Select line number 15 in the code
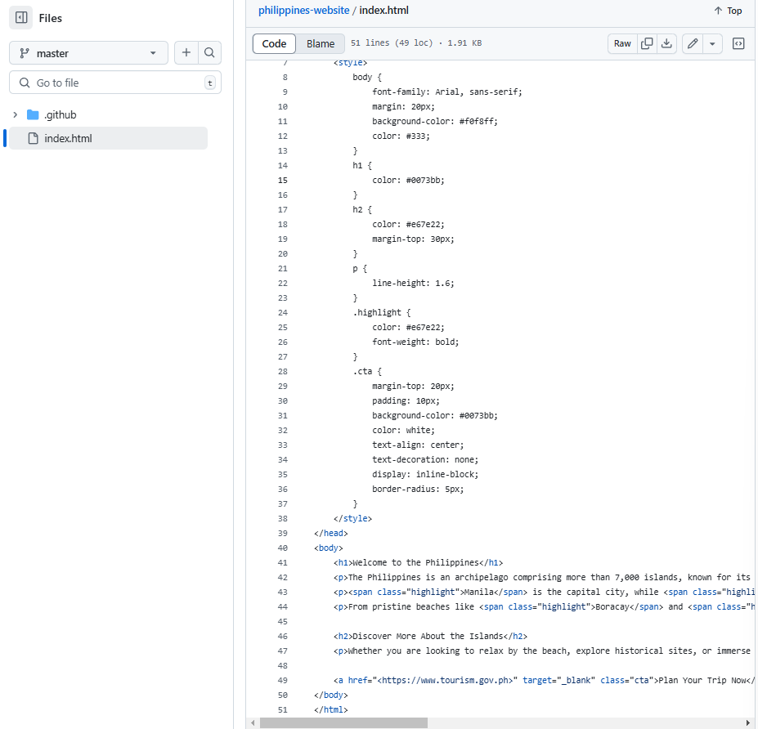 pyautogui.click(x=282, y=180)
